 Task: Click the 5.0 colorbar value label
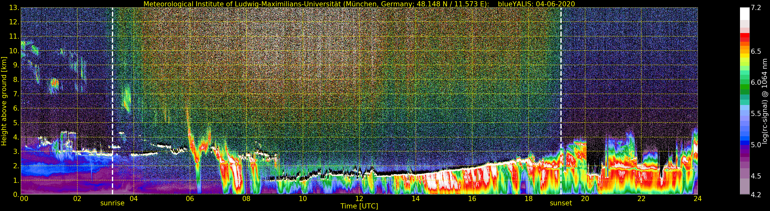click(756, 145)
